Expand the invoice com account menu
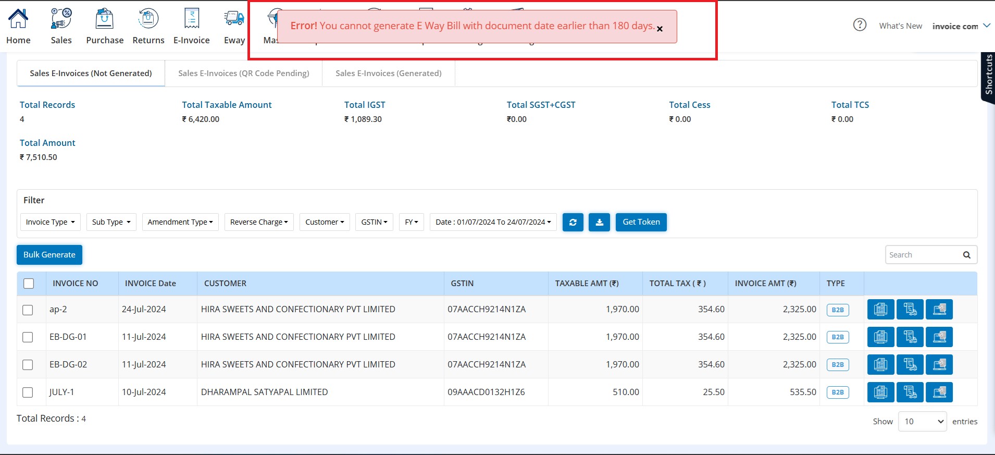The width and height of the screenshot is (995, 455). [961, 26]
